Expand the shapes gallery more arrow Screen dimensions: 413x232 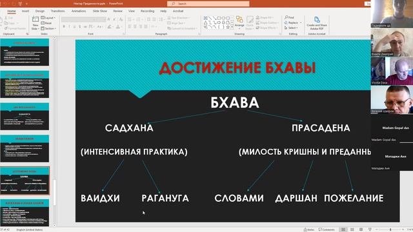click(x=232, y=27)
